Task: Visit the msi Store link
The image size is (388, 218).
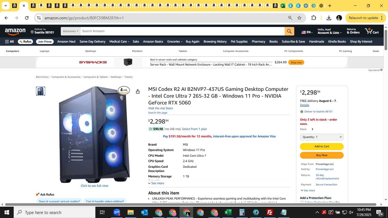Action: [x=160, y=108]
